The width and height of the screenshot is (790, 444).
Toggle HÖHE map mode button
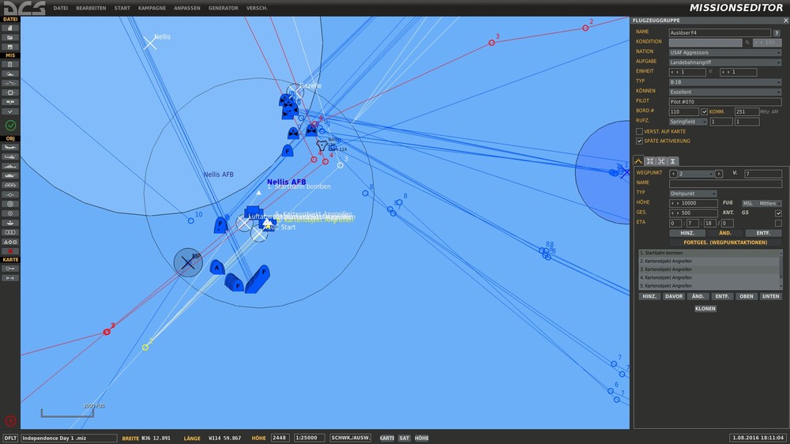[x=422, y=438]
